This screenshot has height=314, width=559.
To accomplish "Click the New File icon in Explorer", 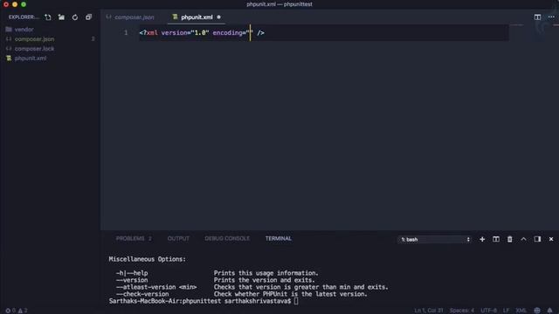I will pos(48,17).
